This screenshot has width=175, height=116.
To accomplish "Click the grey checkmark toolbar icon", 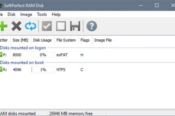I will click(47, 26).
